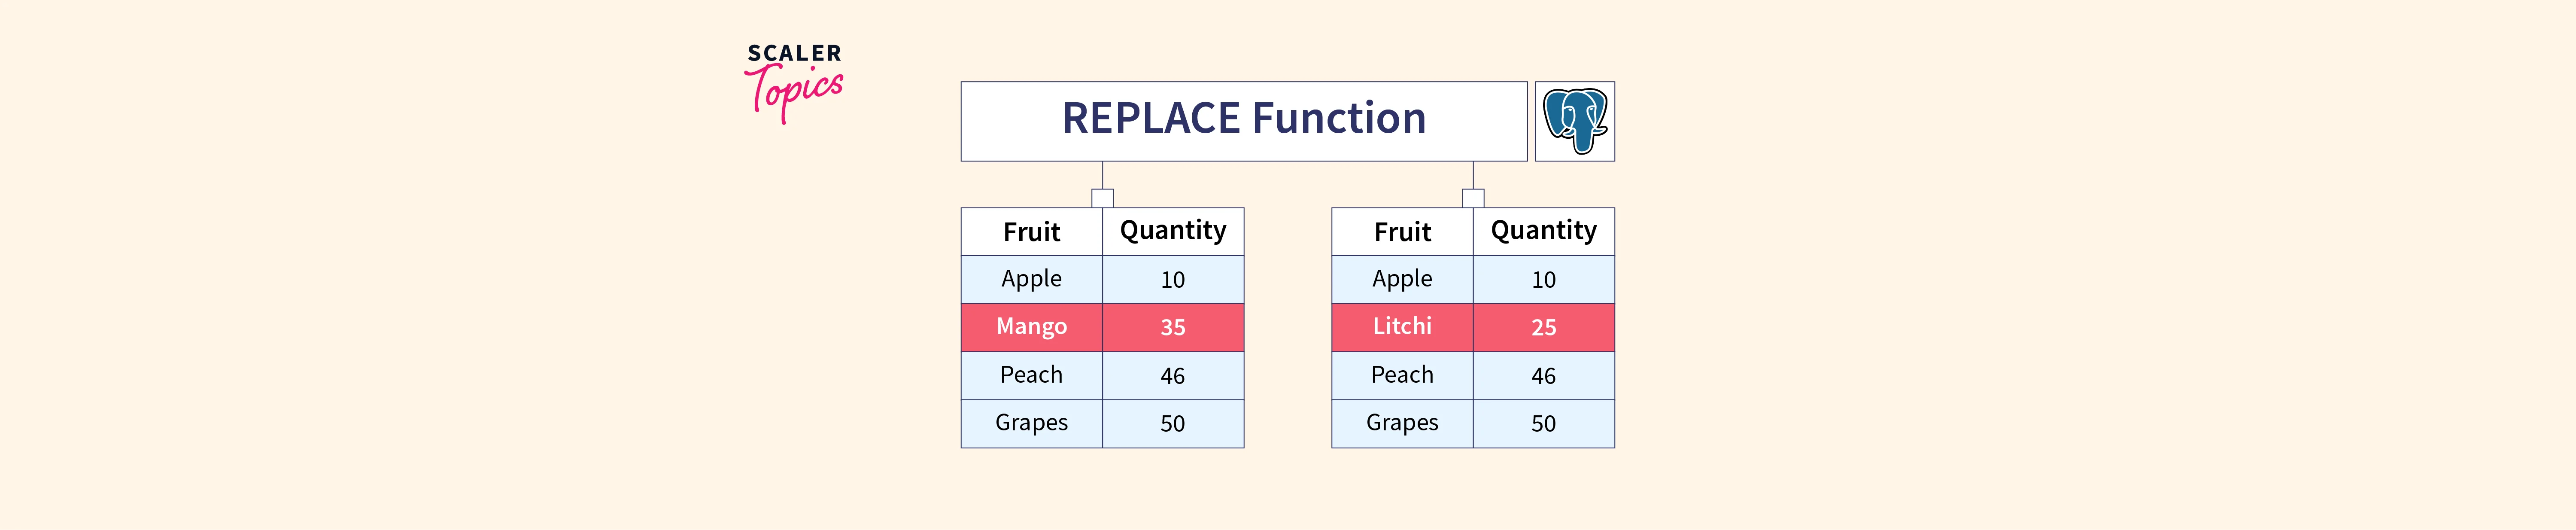This screenshot has height=530, width=2576.
Task: Select the Apple cell in left table
Action: coord(1031,279)
